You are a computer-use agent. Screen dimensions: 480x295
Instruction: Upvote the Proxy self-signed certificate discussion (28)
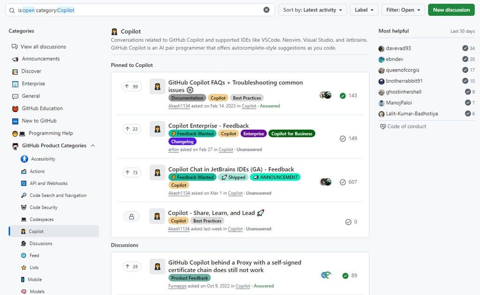(132, 266)
